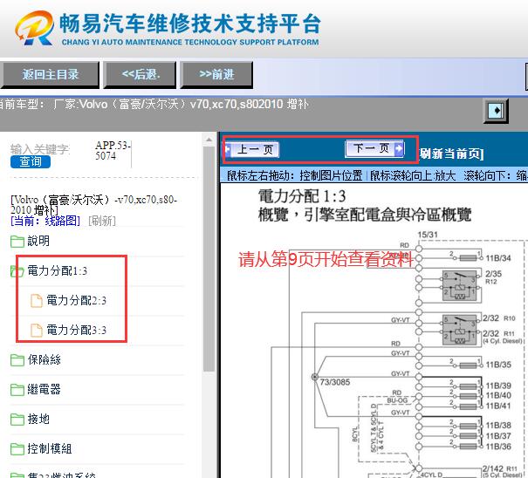The height and width of the screenshot is (478, 528).
Task: Open the 電力分配3:3 page
Action: click(x=76, y=331)
